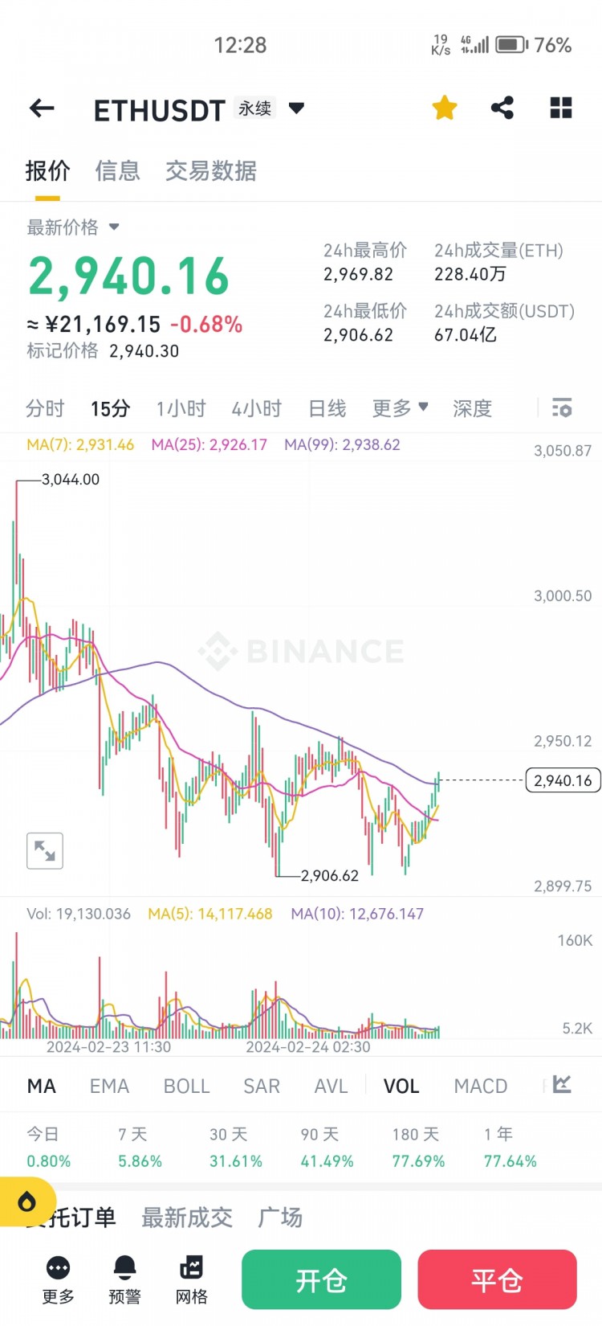The height and width of the screenshot is (1326, 602).
Task: Open chart settings icon beside 深度
Action: [x=562, y=408]
